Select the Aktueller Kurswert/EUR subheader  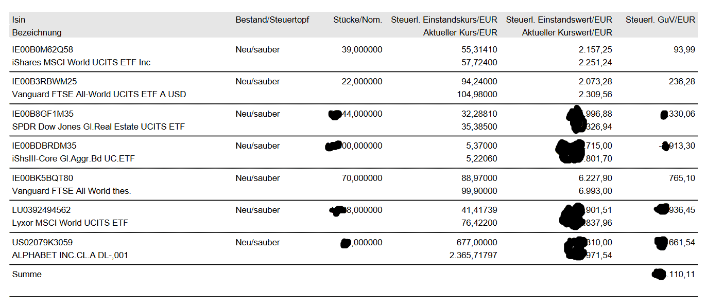click(x=567, y=32)
